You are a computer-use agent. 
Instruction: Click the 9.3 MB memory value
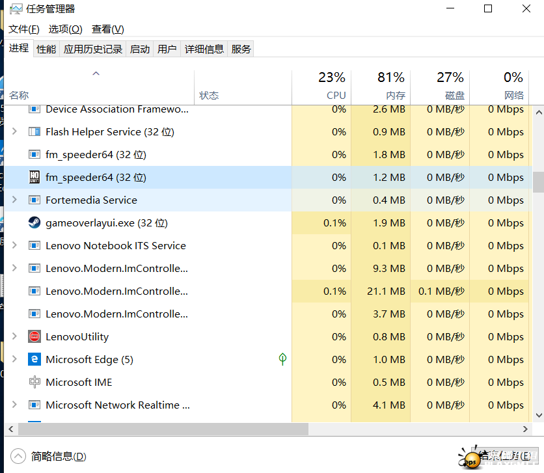[389, 268]
